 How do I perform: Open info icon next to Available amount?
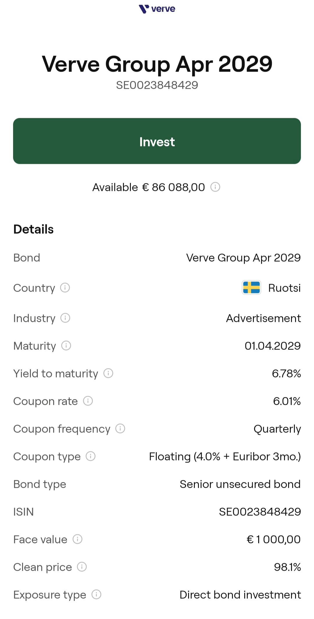[x=215, y=187]
